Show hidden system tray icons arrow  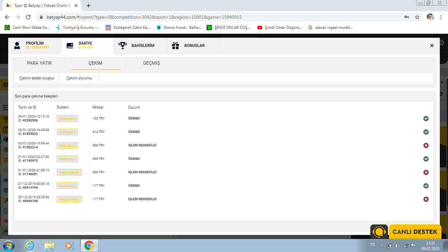click(381, 245)
